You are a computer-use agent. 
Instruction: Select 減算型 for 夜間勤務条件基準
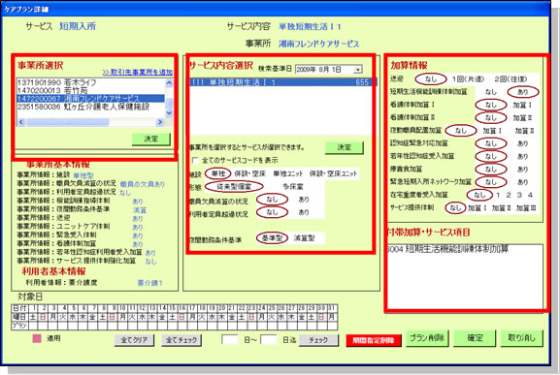[x=305, y=238]
